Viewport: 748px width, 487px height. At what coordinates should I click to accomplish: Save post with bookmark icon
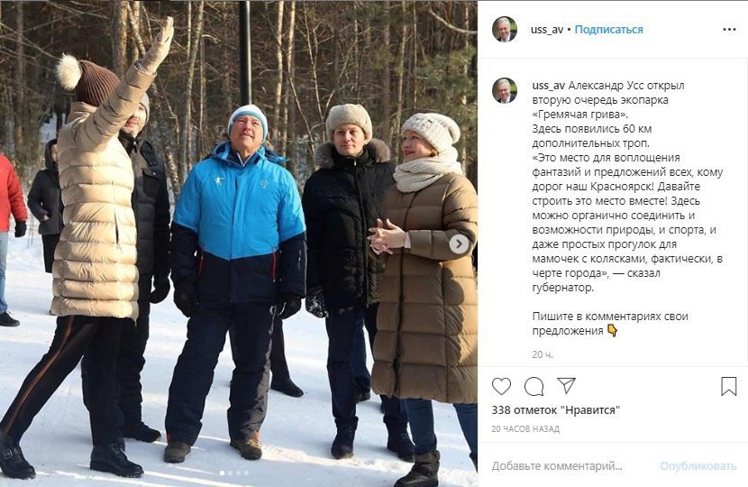click(728, 386)
